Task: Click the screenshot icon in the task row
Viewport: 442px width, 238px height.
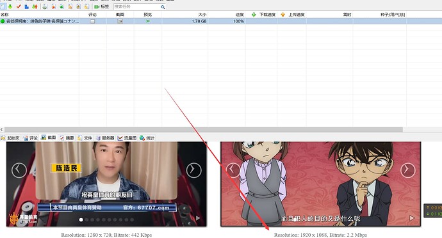Action: point(120,21)
